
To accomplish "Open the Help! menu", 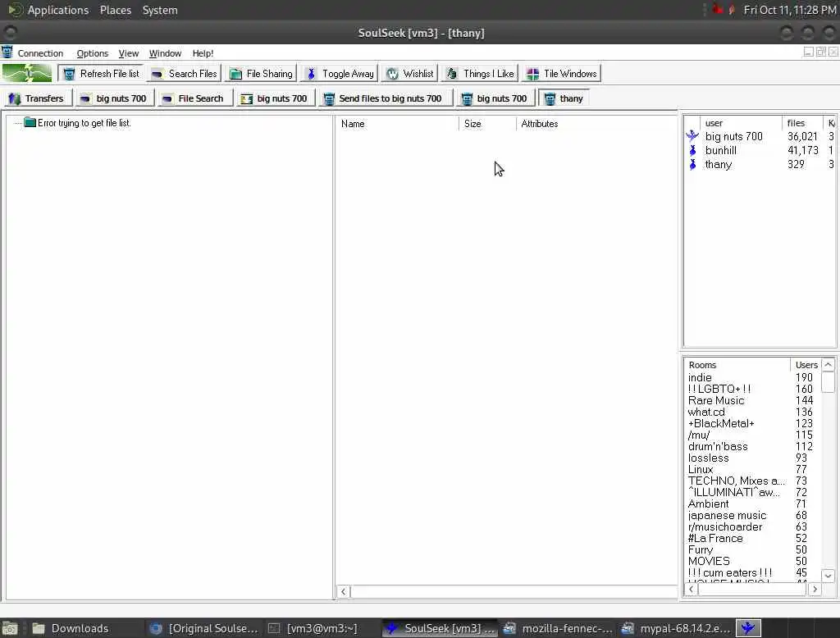I will click(203, 53).
